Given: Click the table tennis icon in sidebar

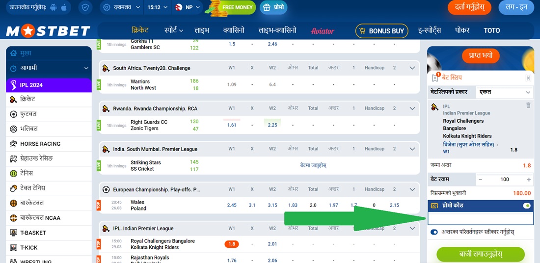Looking at the screenshot, I should (x=13, y=188).
